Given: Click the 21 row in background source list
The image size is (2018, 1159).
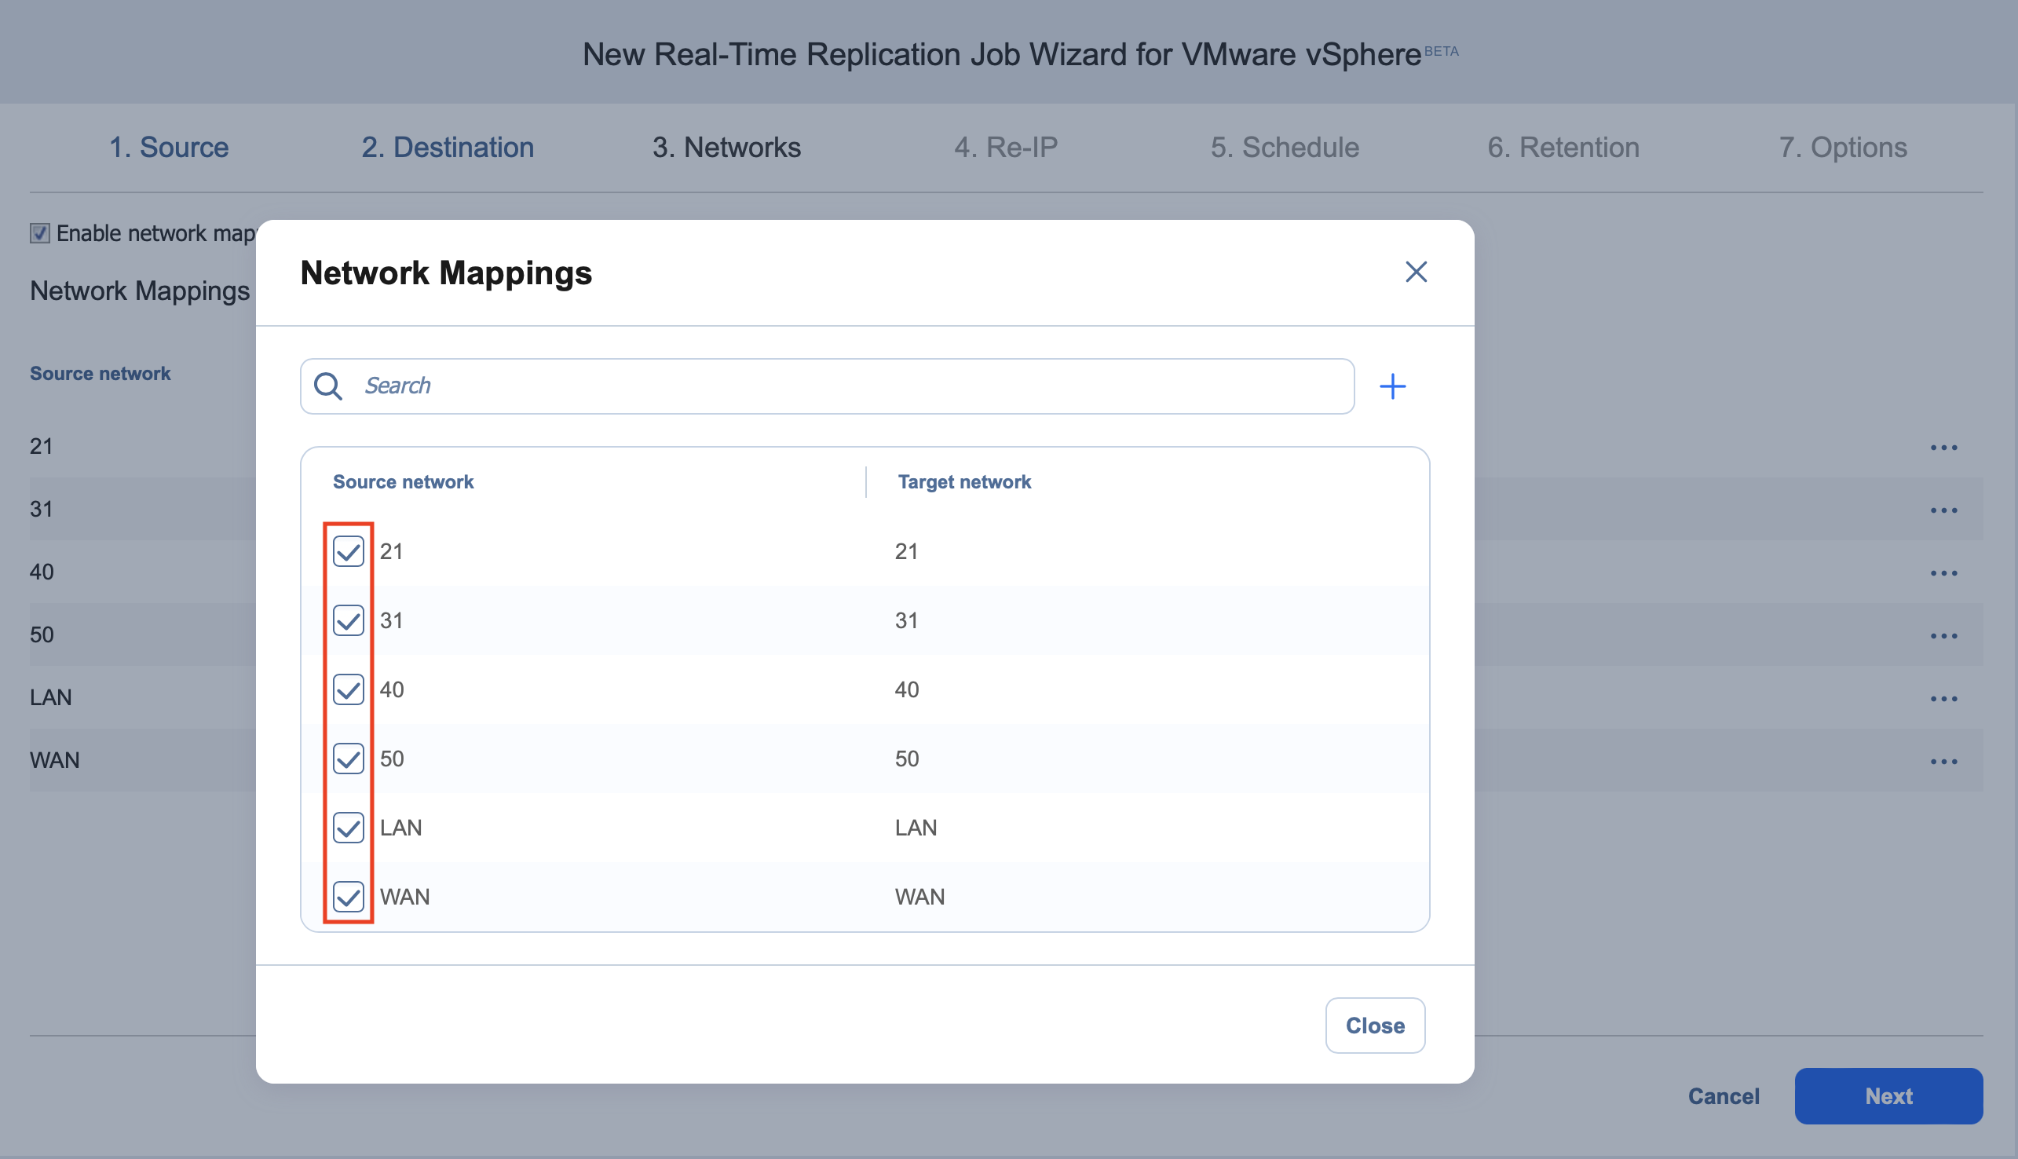Looking at the screenshot, I should (42, 447).
